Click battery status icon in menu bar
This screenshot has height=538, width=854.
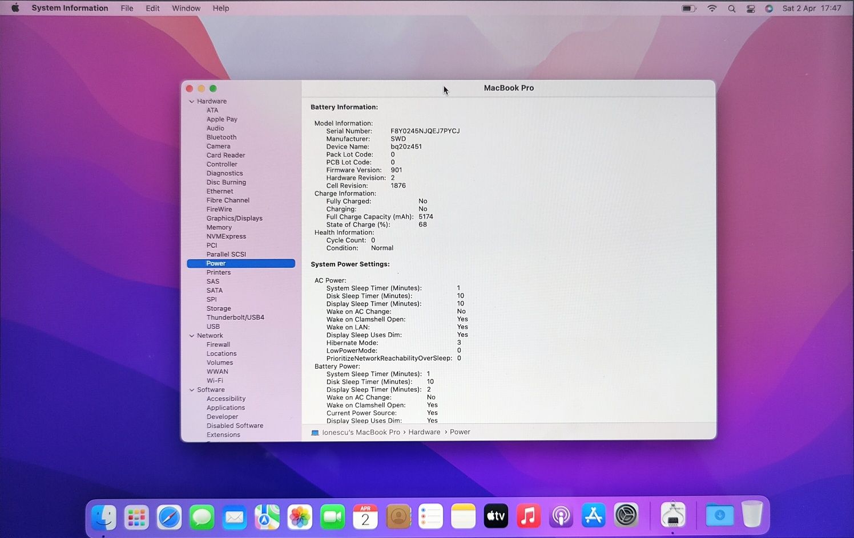point(689,9)
